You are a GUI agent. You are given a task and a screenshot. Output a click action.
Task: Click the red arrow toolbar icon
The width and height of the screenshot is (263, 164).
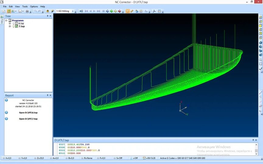tap(120, 11)
